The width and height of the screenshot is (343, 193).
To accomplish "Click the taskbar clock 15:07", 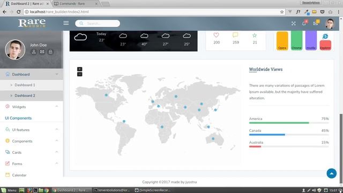I will pyautogui.click(x=333, y=190).
